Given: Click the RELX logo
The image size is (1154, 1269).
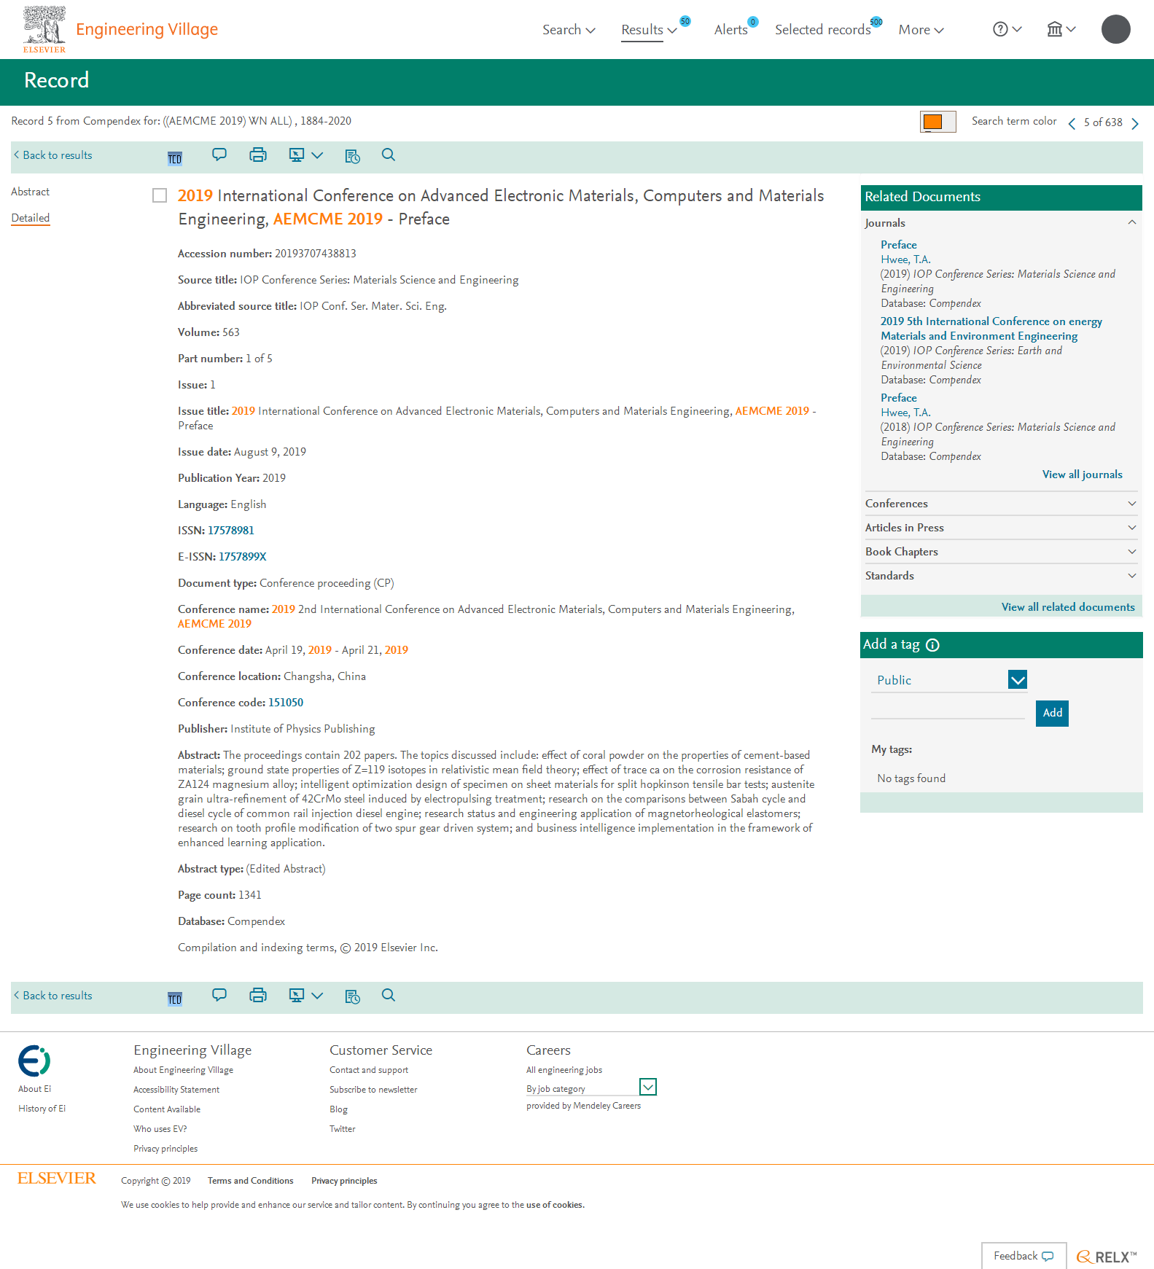Looking at the screenshot, I should [x=1107, y=1257].
